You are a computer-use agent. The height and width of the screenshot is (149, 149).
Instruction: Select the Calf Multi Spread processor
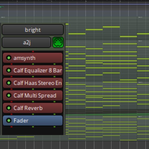(x=33, y=95)
